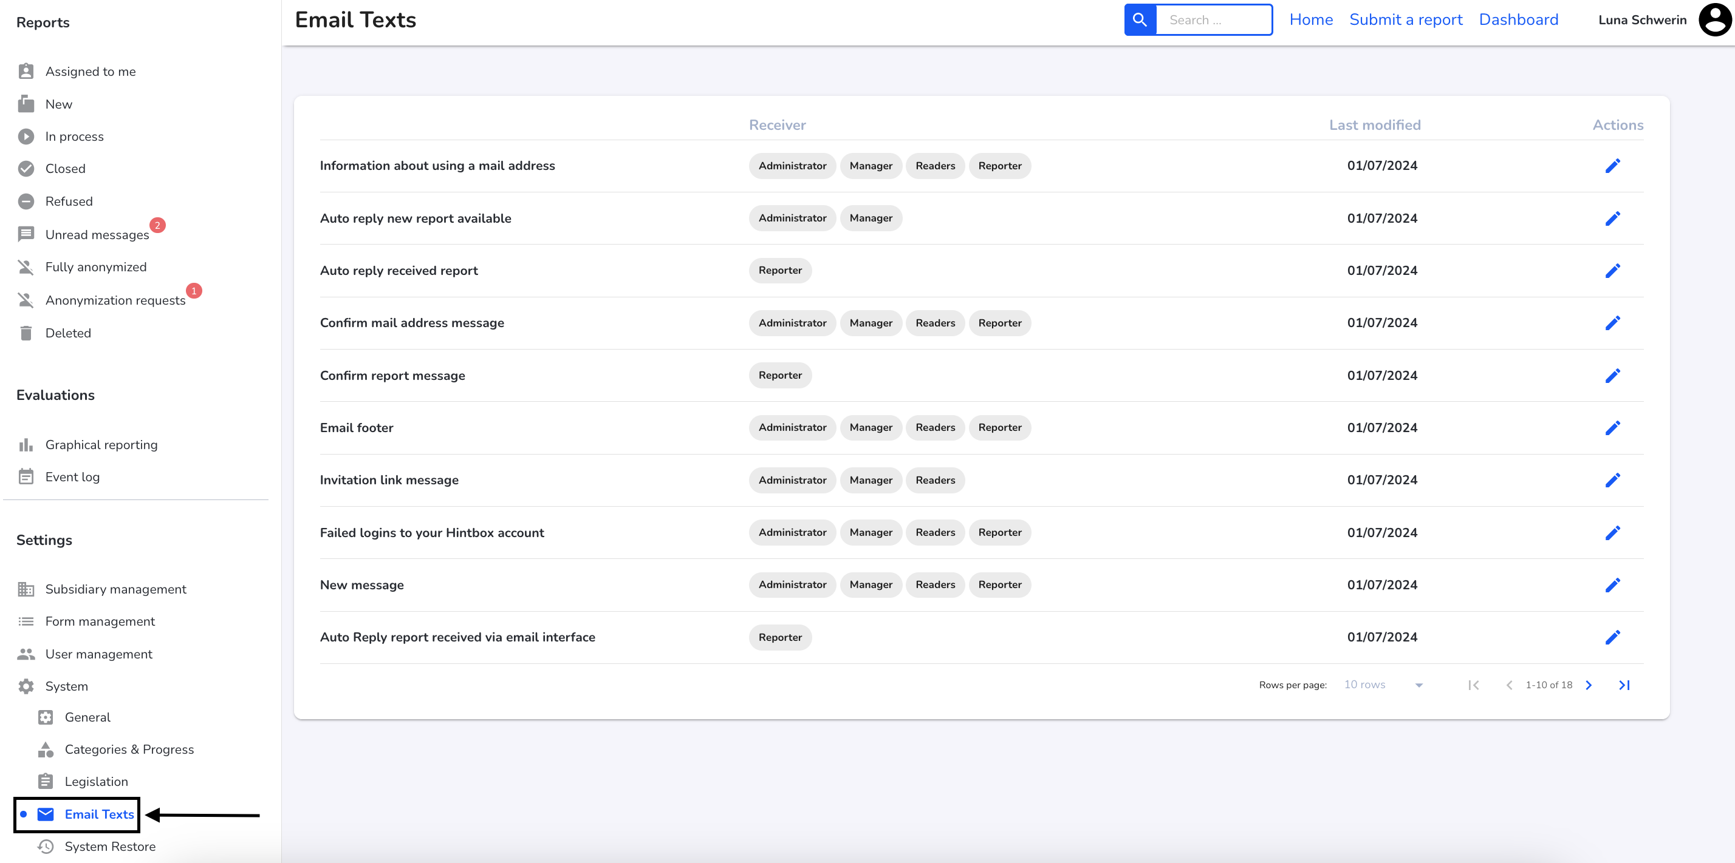This screenshot has height=863, width=1735.
Task: Click Submit a report link
Action: tap(1406, 19)
